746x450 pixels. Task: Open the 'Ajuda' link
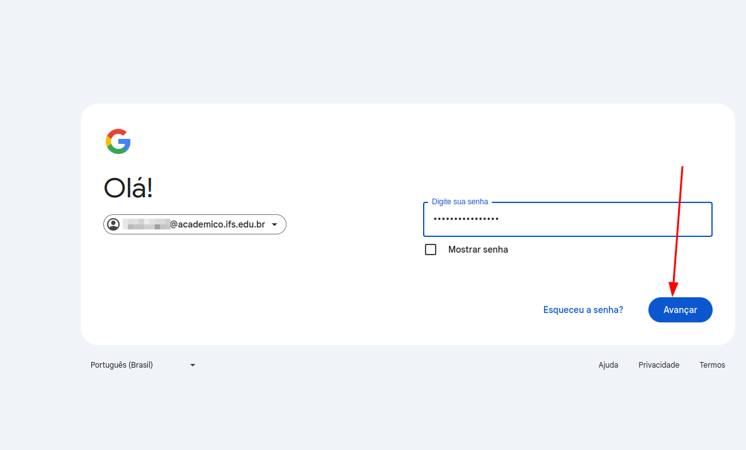pyautogui.click(x=609, y=365)
